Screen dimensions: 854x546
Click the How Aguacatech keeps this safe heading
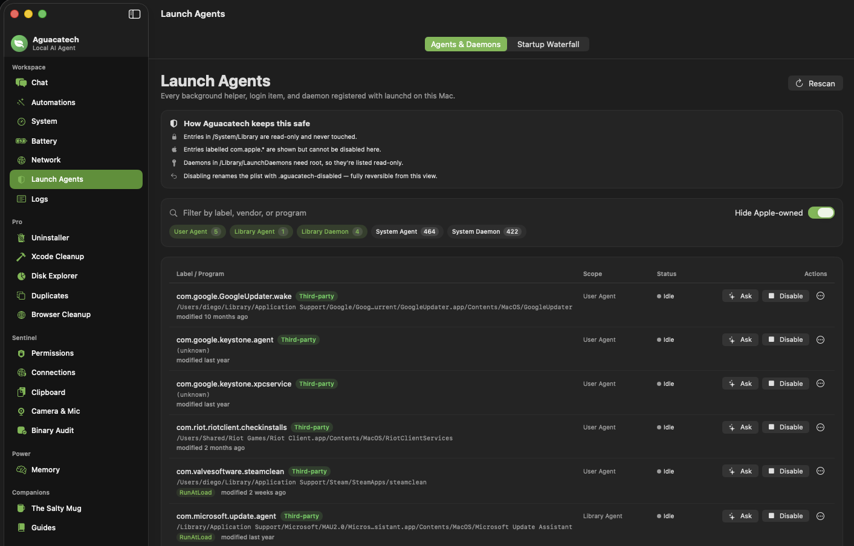click(x=247, y=124)
